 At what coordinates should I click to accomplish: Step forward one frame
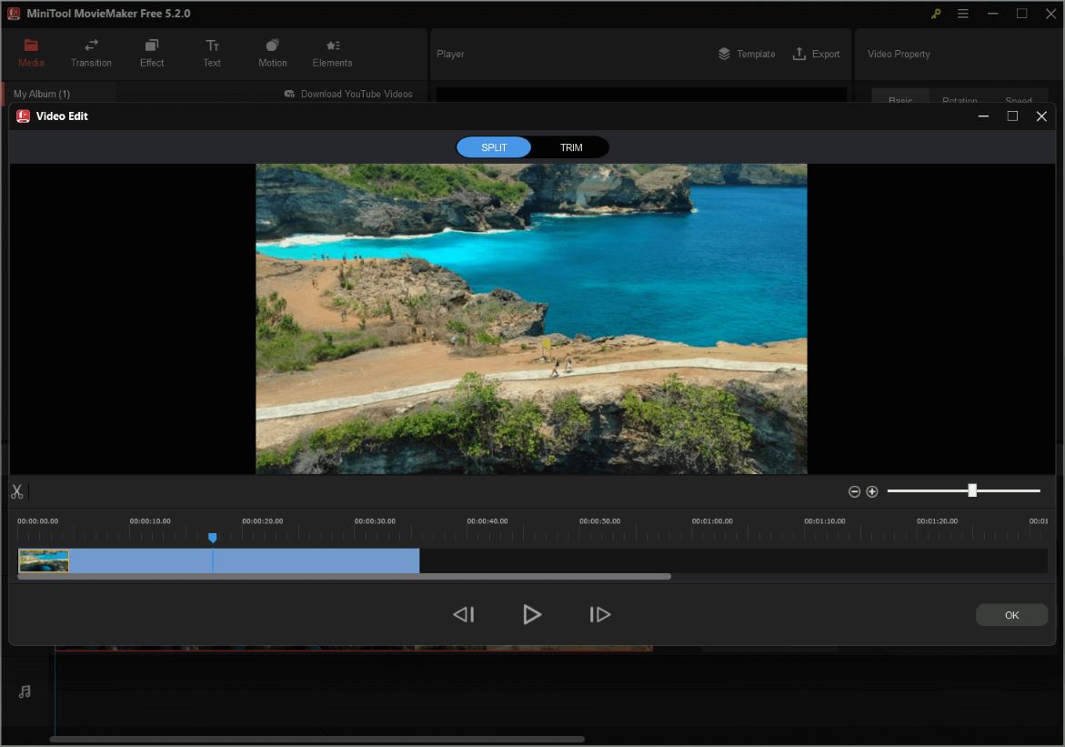599,614
